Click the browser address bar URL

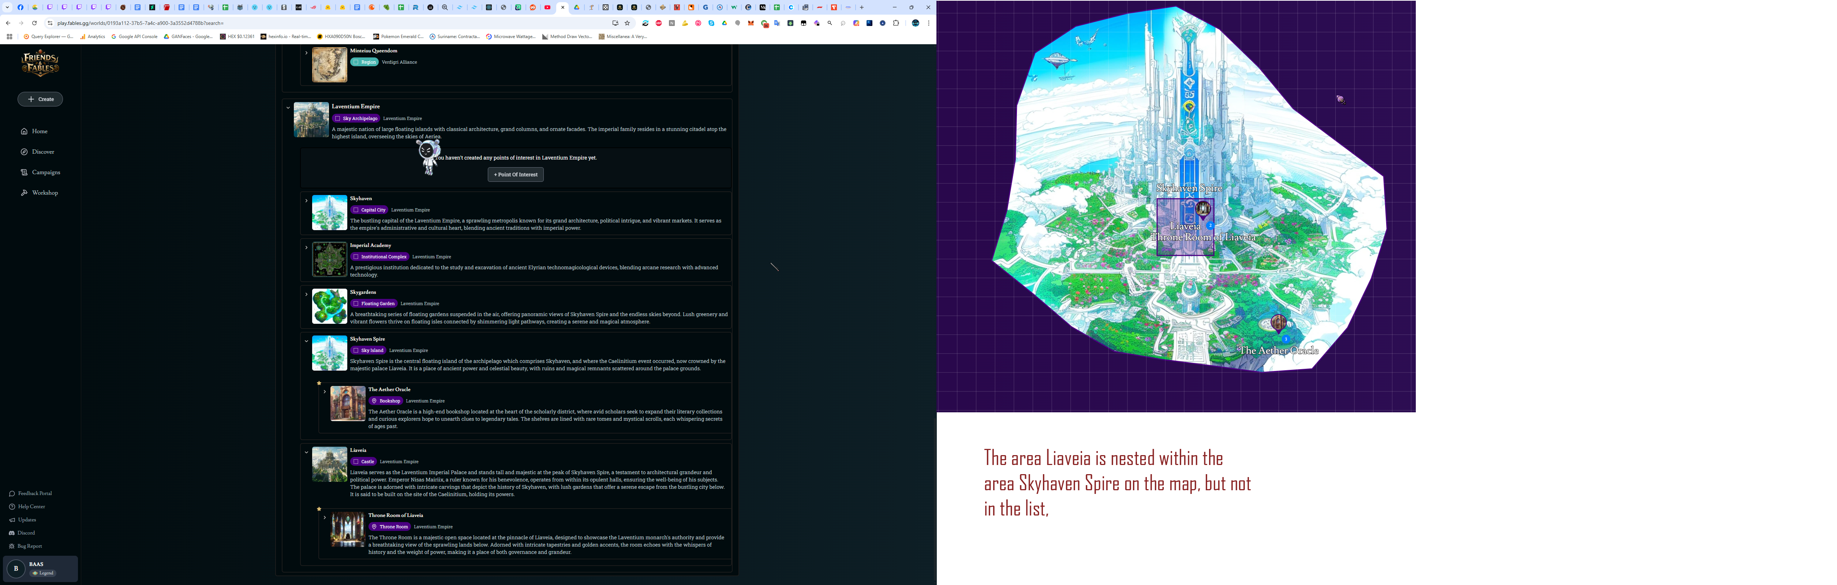pos(141,23)
